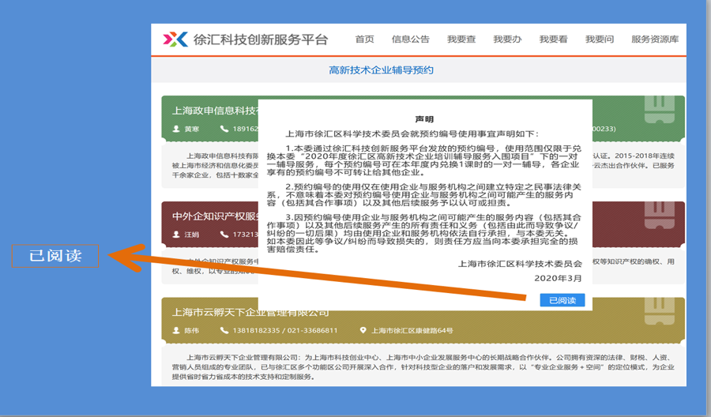Click the date 2020年3月 in the dialog
This screenshot has height=417, width=711.
(558, 278)
